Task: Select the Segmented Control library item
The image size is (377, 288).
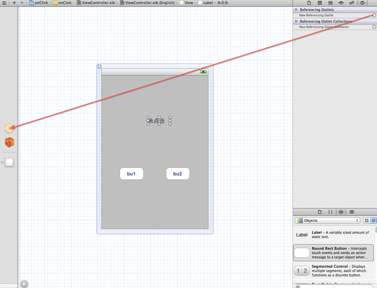Action: (x=334, y=271)
